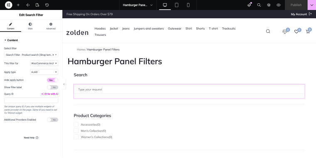
Task: Open the Hamburger Panel page selector dropdown
Action: coord(138,5)
